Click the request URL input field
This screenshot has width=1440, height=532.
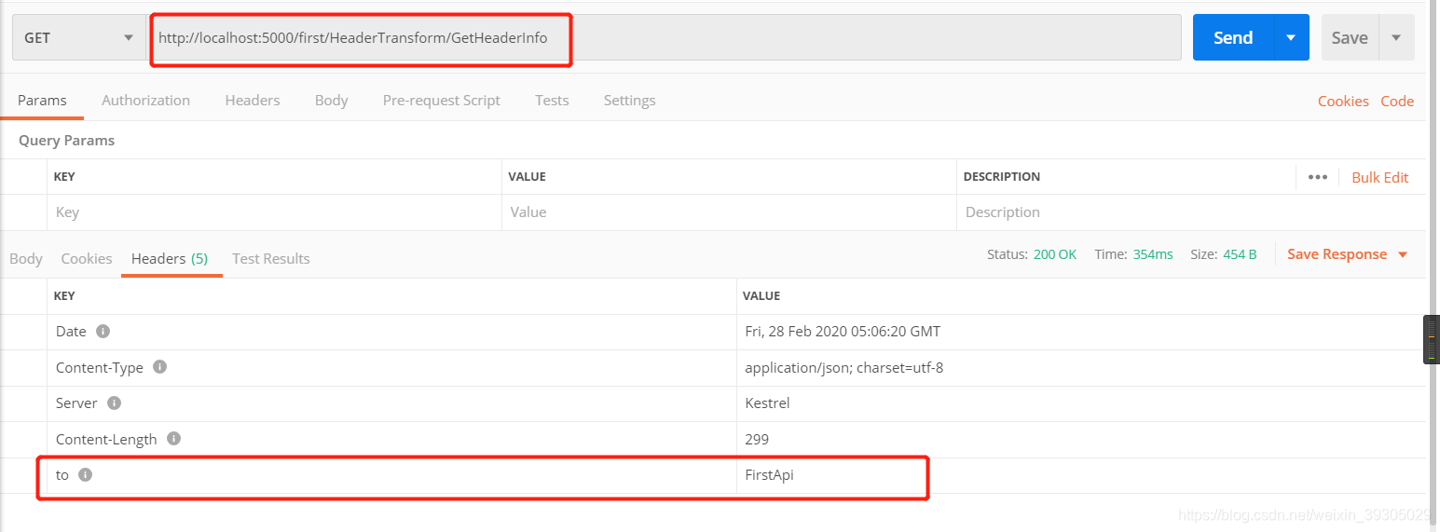coord(665,38)
